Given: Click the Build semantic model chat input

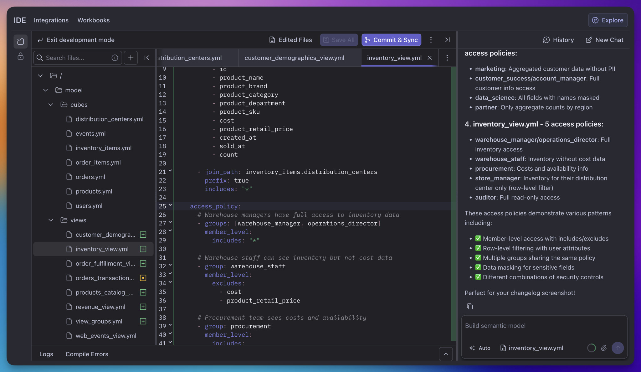Looking at the screenshot, I should [x=544, y=326].
